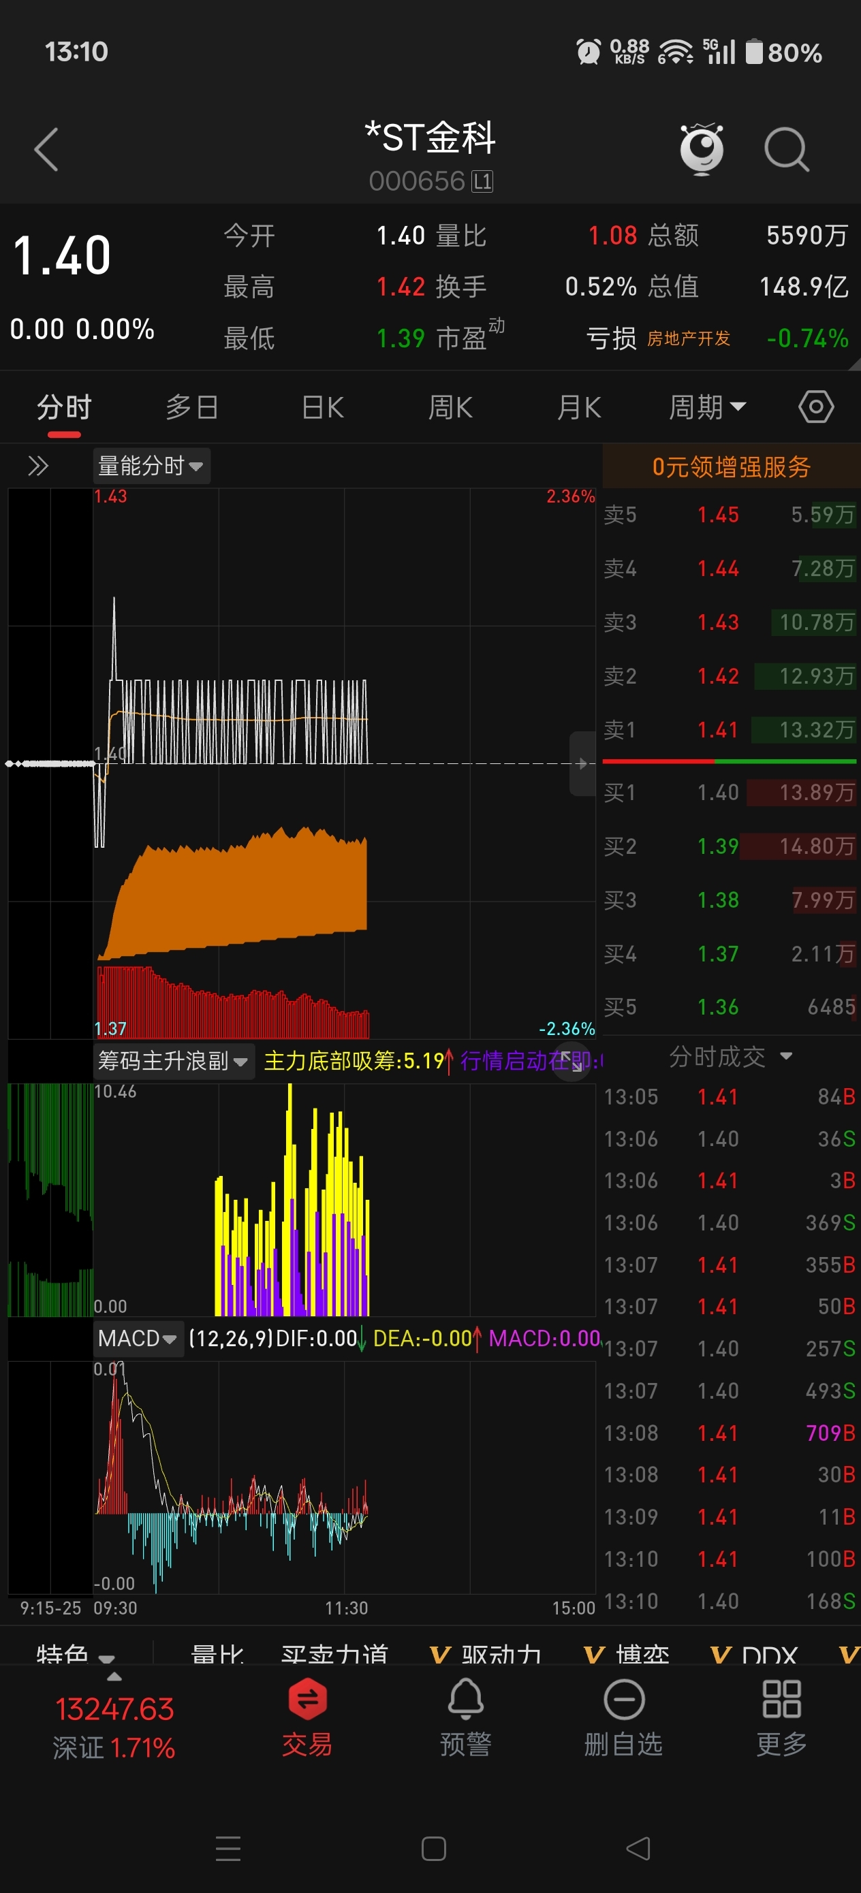Tap the 13:05 trade 84B row
Image resolution: width=861 pixels, height=1893 pixels.
(730, 1096)
